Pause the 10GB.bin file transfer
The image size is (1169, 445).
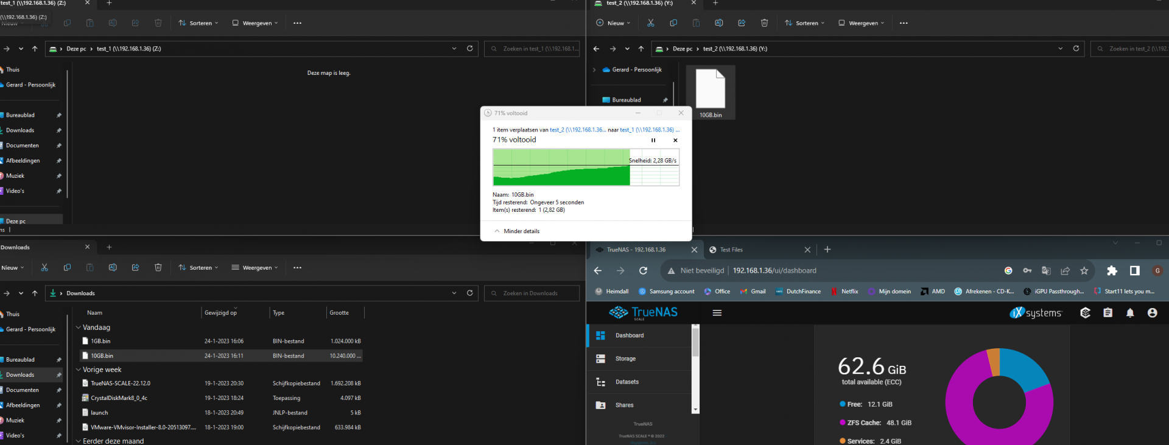[x=653, y=140]
